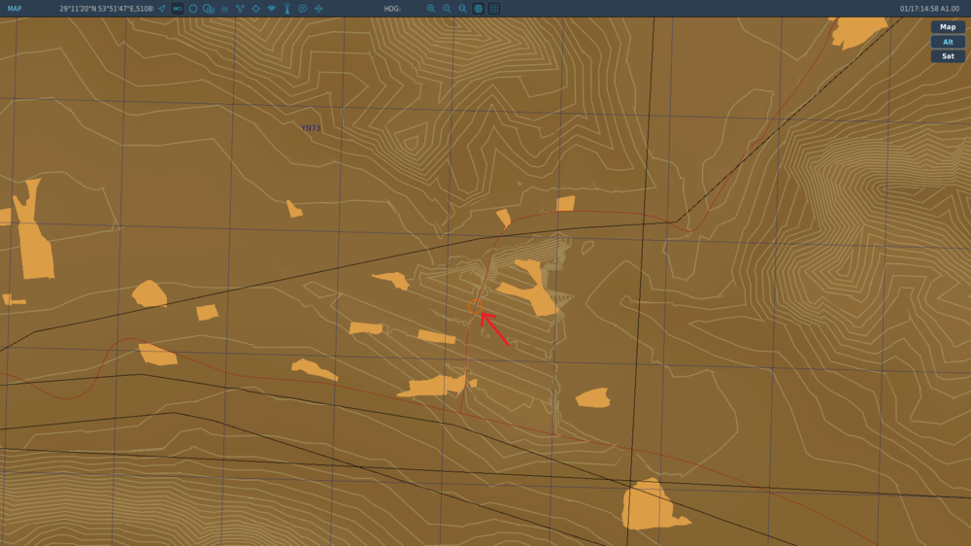Click the speech bubble message icon

[303, 9]
